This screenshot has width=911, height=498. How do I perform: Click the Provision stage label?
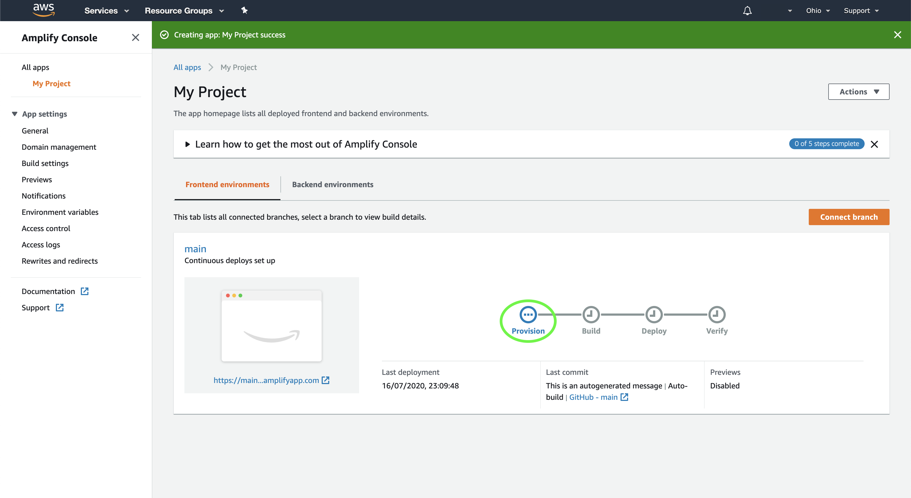coord(528,331)
